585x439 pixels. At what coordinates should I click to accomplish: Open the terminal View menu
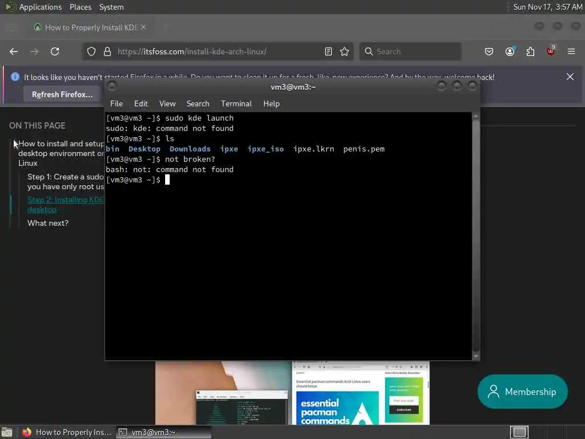167,104
